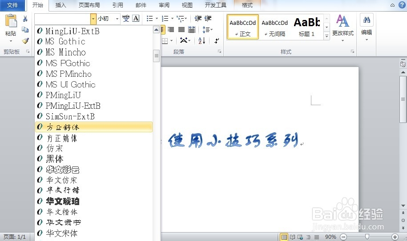Click the phonetic guide (wén) icon
Screen dimensions: 407x241
pyautogui.click(x=126, y=18)
